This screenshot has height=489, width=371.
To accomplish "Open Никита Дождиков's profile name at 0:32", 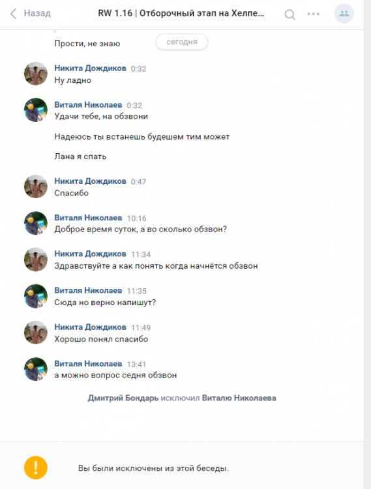I will click(x=90, y=68).
